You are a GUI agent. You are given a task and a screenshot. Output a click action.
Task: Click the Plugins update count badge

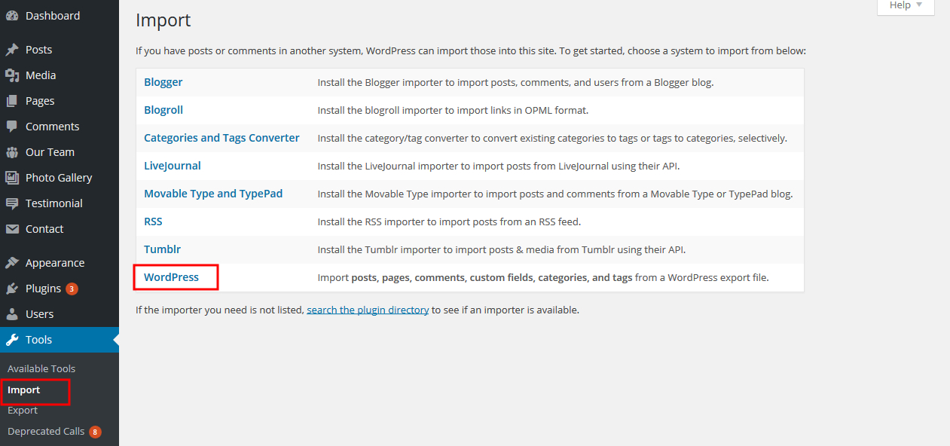(72, 289)
